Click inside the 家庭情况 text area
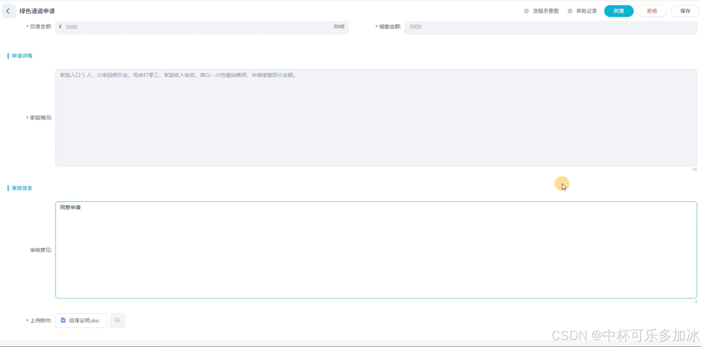Image resolution: width=701 pixels, height=347 pixels. tap(376, 117)
